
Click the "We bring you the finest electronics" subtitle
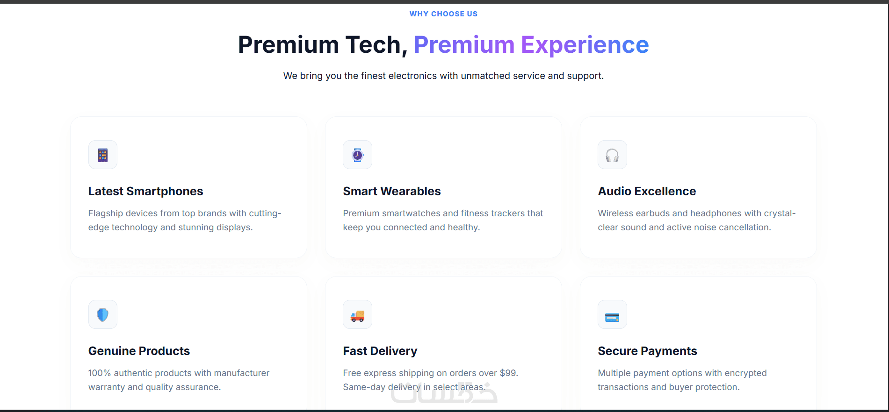pyautogui.click(x=443, y=76)
